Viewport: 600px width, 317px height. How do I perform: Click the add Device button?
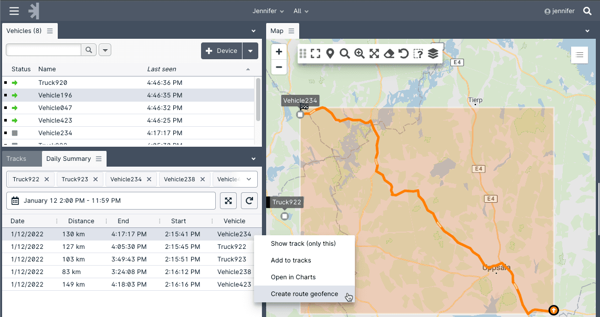point(222,51)
